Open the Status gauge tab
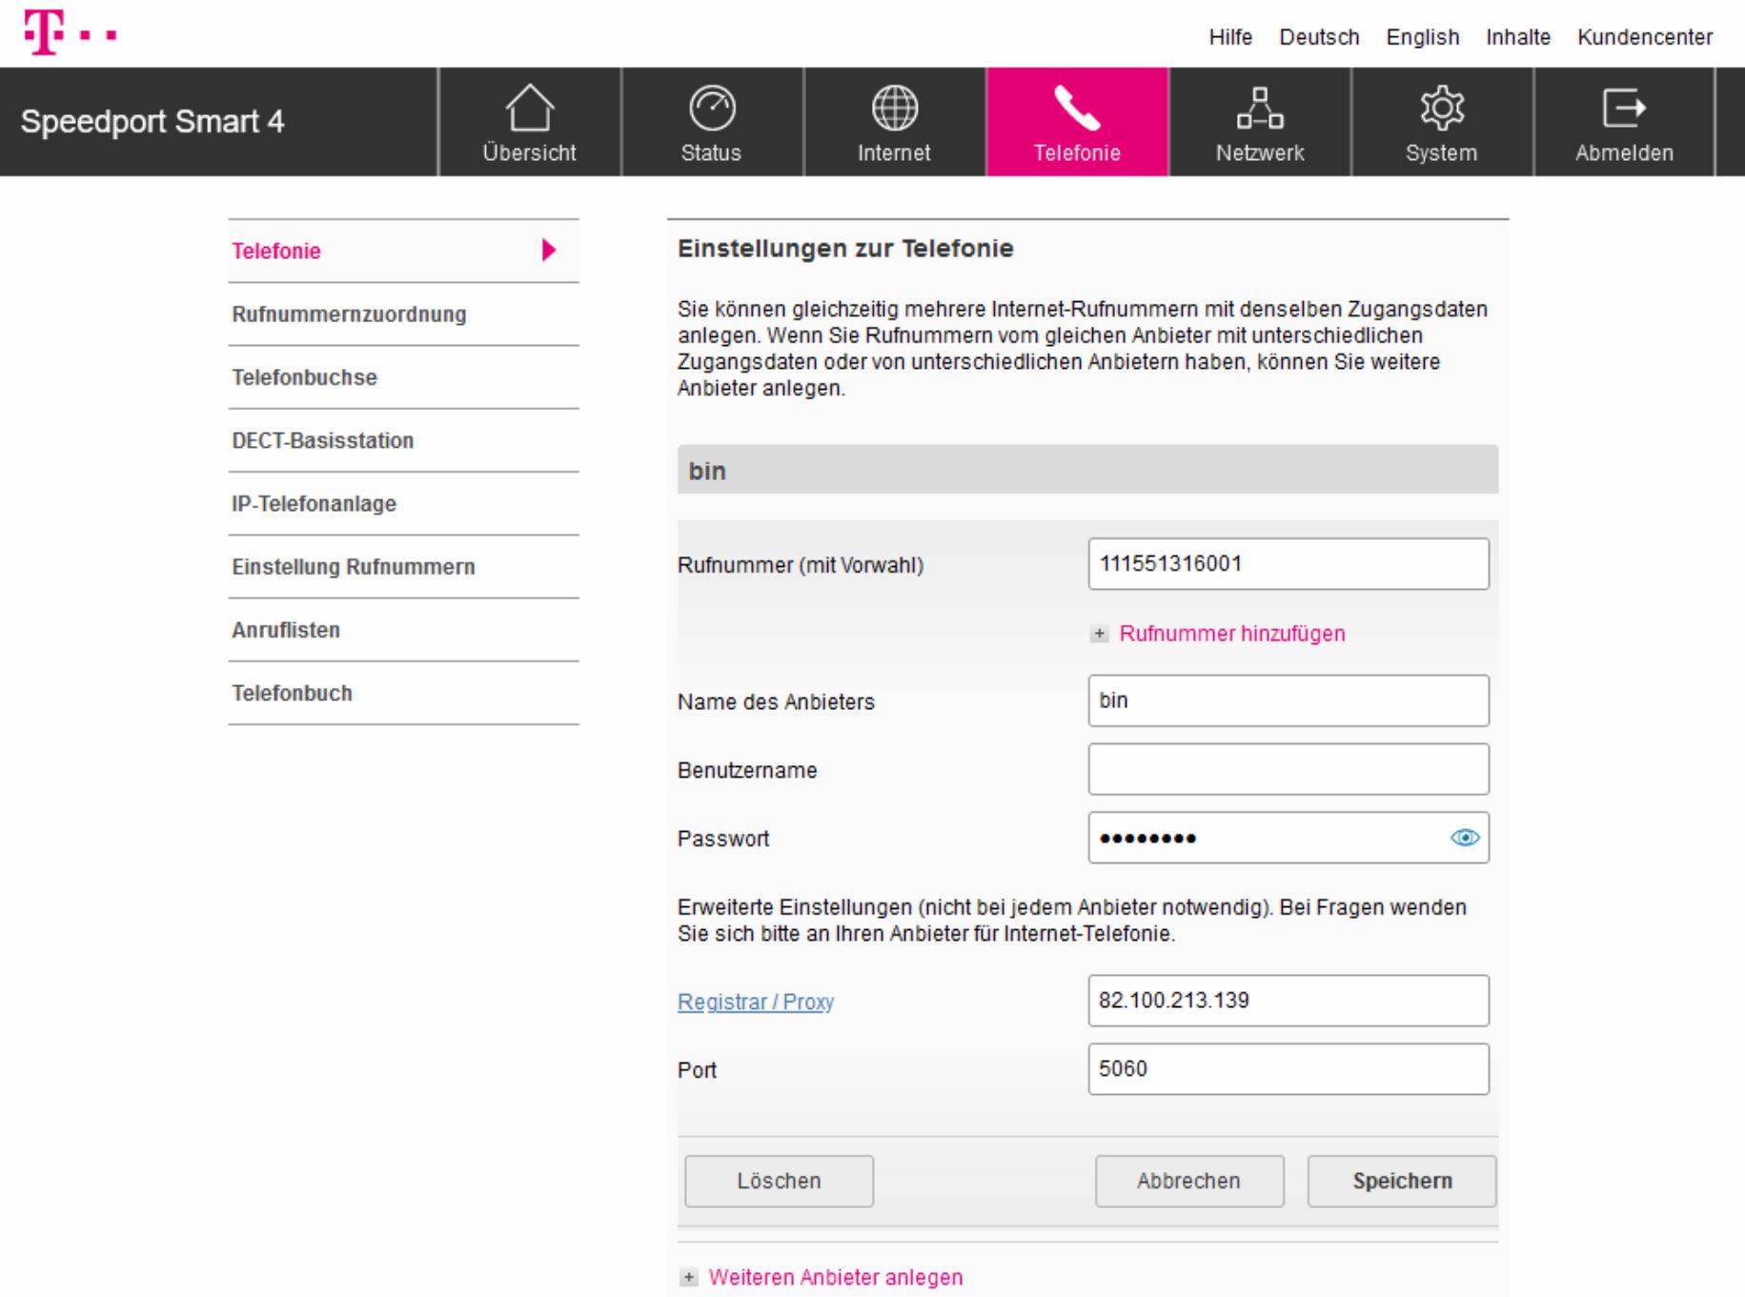This screenshot has width=1745, height=1297. pyautogui.click(x=712, y=122)
